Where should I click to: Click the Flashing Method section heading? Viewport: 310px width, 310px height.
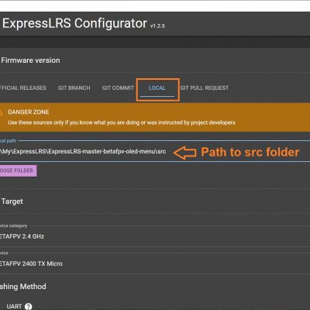(x=23, y=287)
